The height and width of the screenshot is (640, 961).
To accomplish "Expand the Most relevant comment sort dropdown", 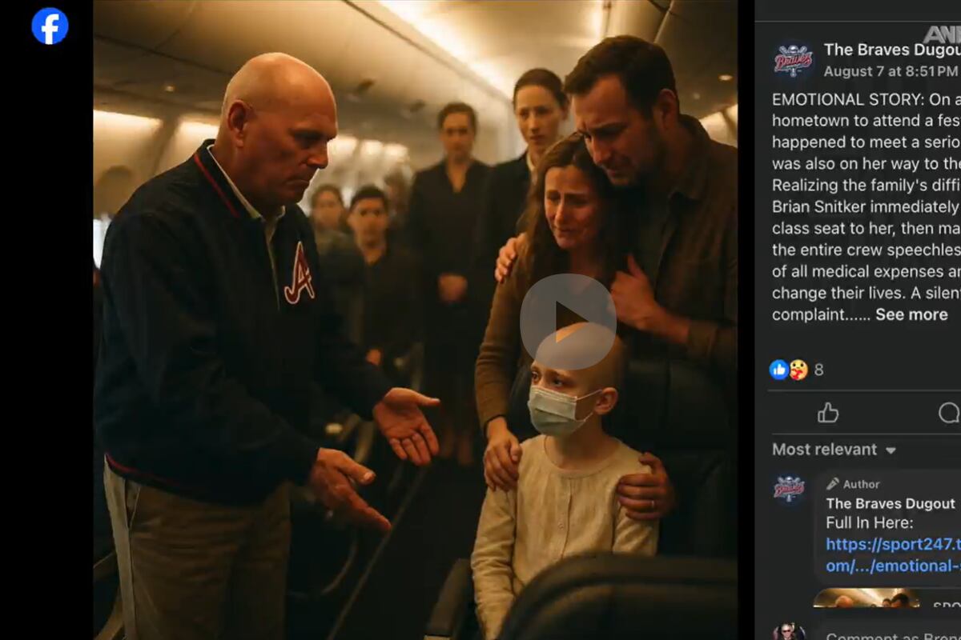I will (x=834, y=450).
